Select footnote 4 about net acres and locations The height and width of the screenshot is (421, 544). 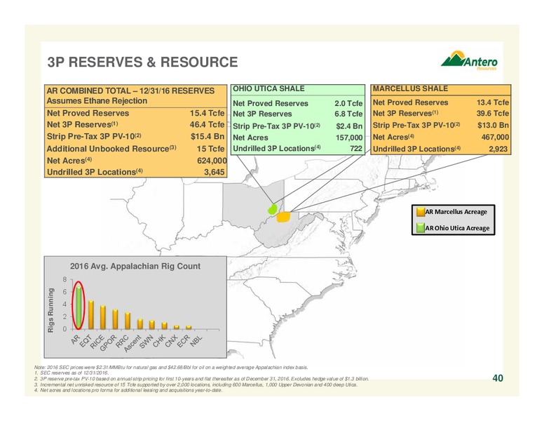pyautogui.click(x=128, y=390)
